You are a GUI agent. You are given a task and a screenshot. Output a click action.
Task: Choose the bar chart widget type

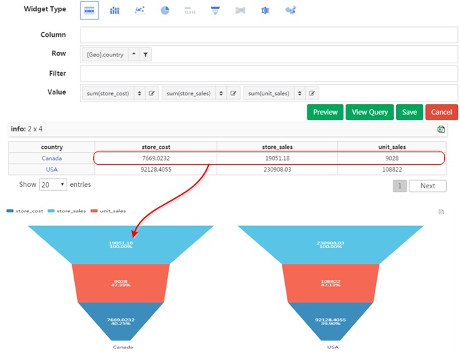114,10
